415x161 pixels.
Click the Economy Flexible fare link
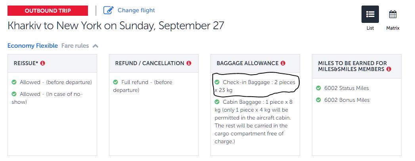33,46
